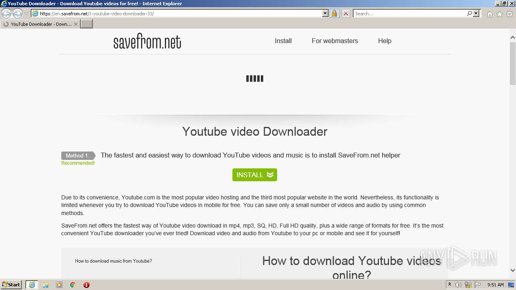The height and width of the screenshot is (290, 516).
Task: Open Windows Explorer folder taskbar icon
Action: 46,285
